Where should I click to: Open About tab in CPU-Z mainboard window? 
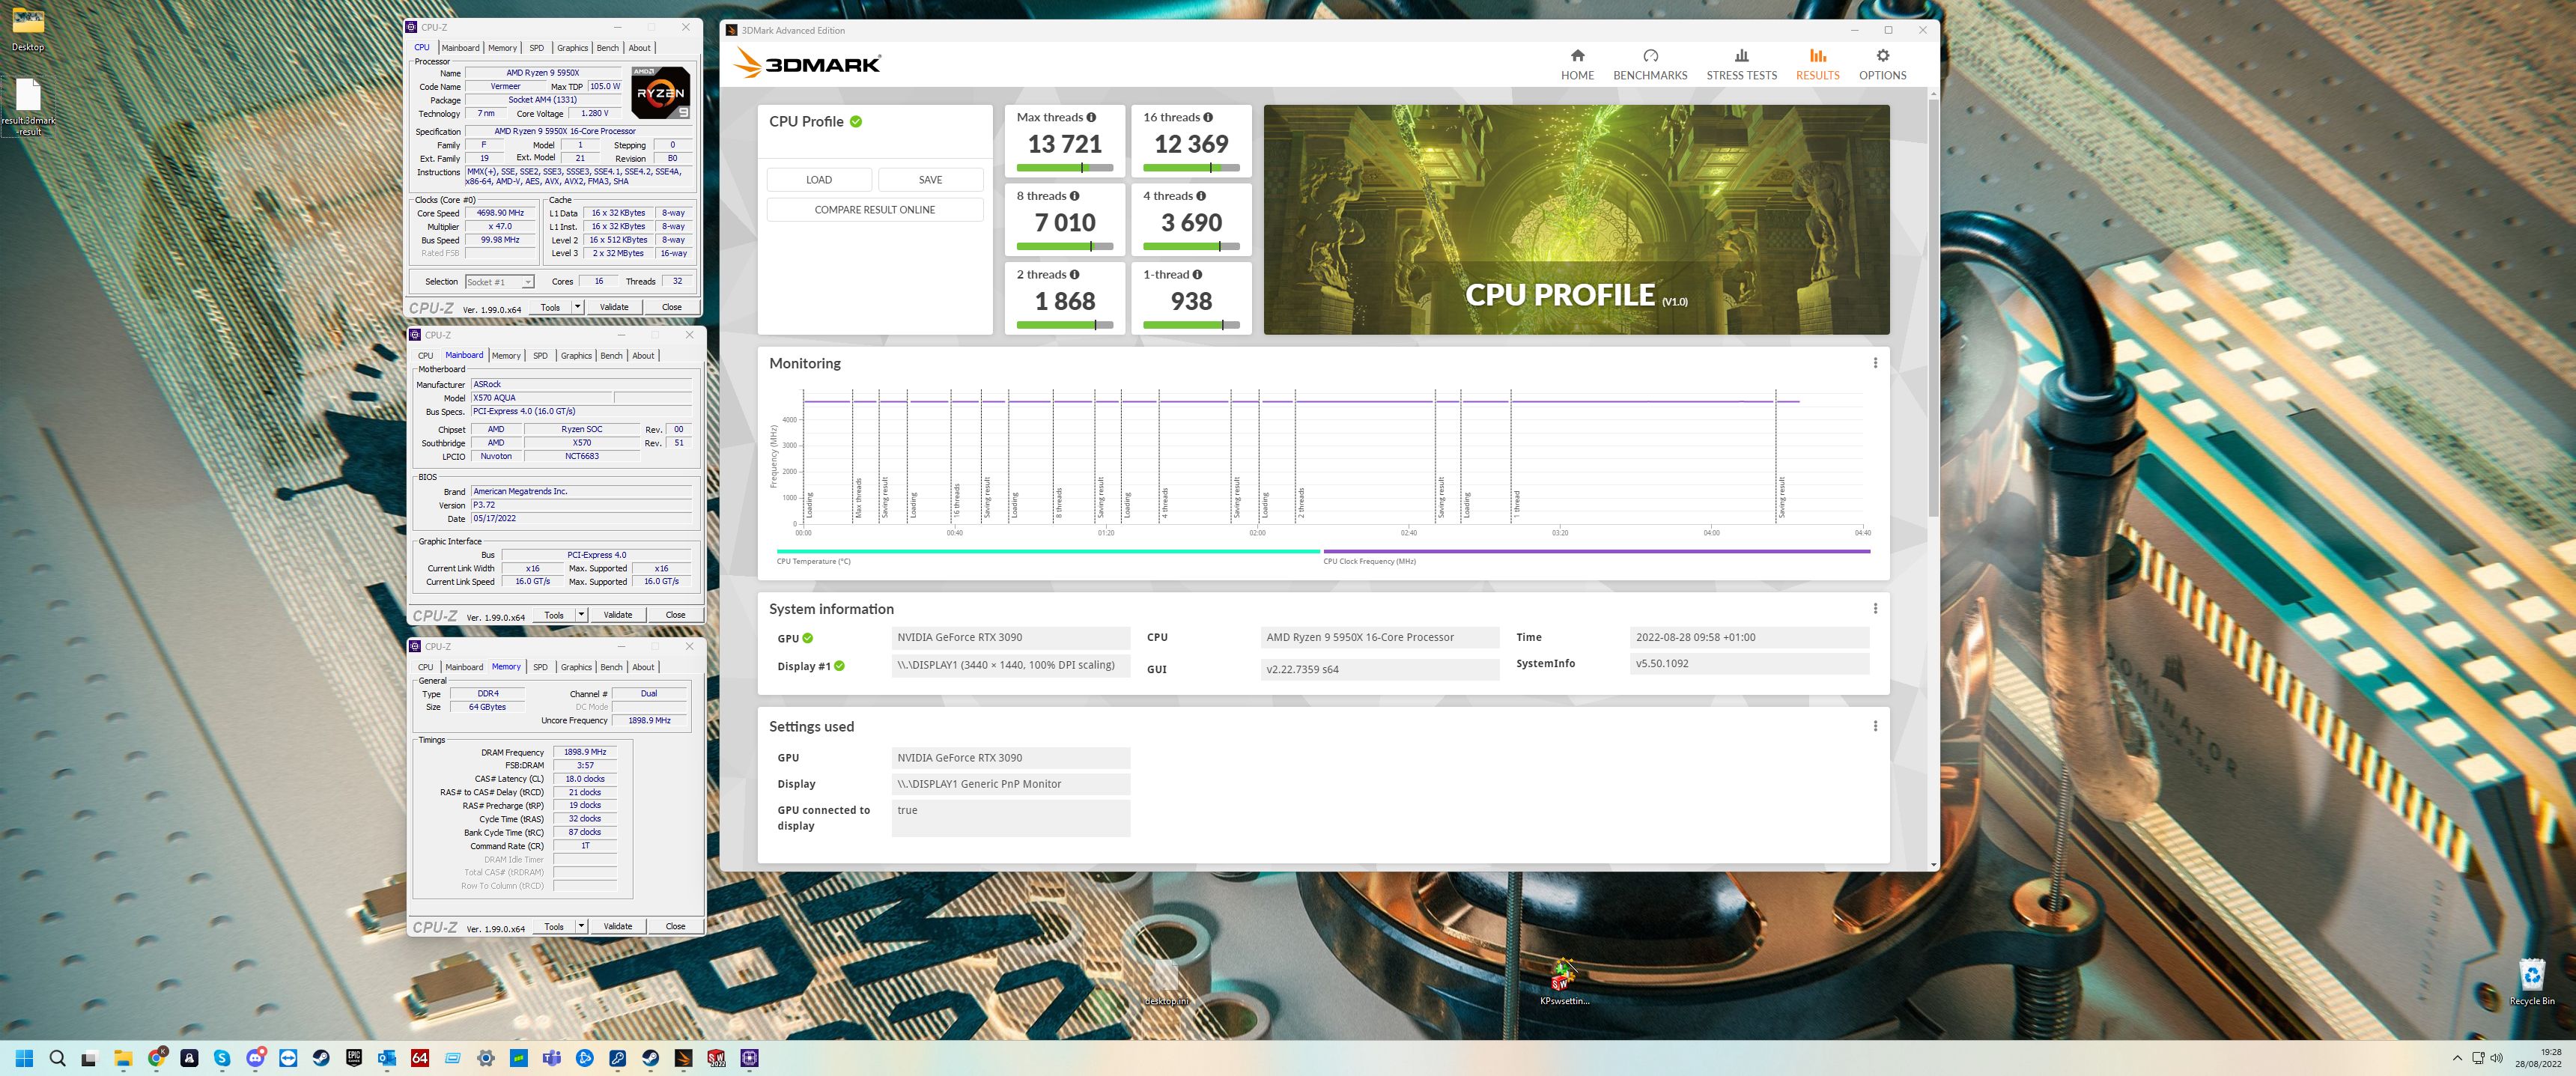click(643, 356)
